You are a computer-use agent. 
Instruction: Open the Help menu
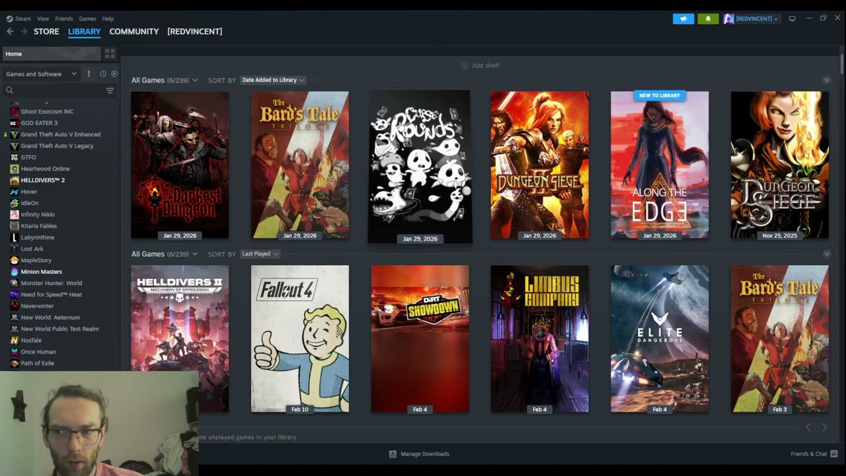[x=108, y=19]
